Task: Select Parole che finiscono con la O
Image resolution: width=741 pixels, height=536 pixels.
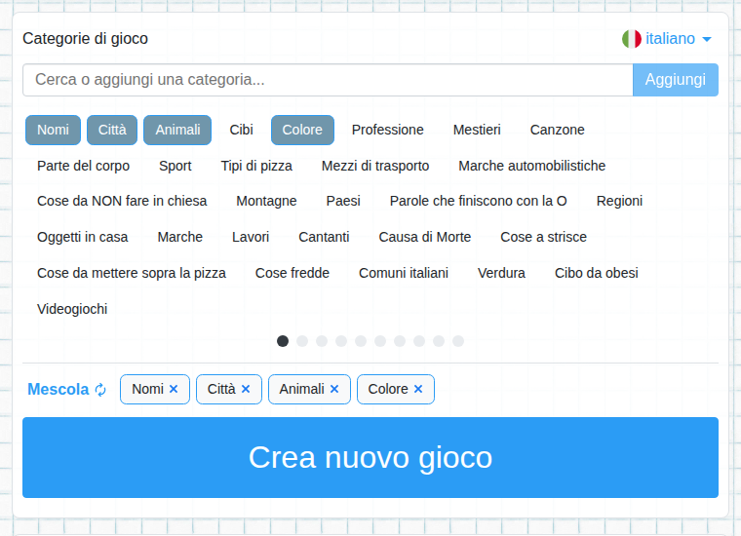Action: [x=479, y=201]
